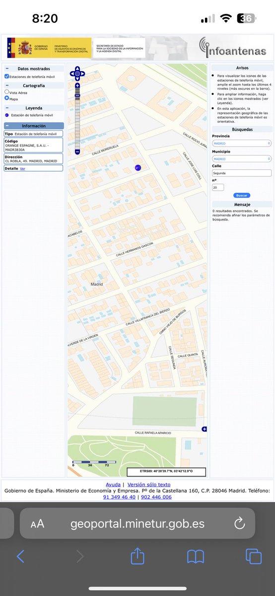
Task: Open Safari tabs overview icon
Action: (x=254, y=556)
